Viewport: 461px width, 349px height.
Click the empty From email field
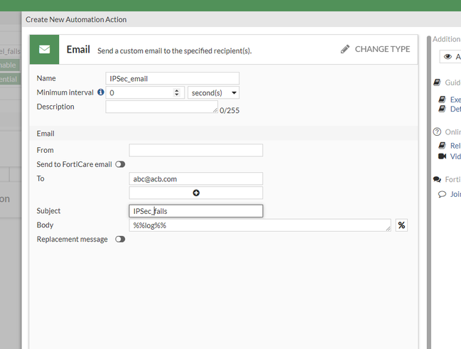click(x=195, y=150)
